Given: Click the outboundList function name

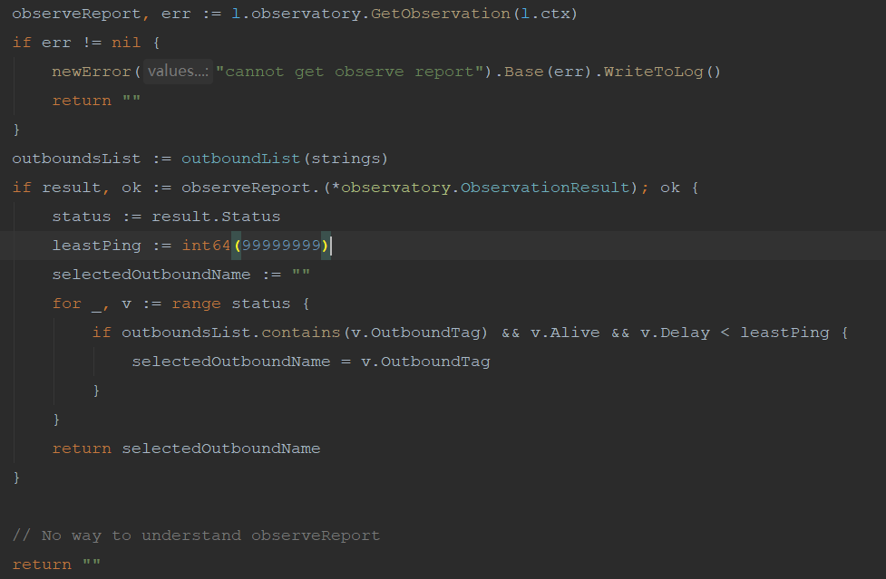Looking at the screenshot, I should click(240, 159).
